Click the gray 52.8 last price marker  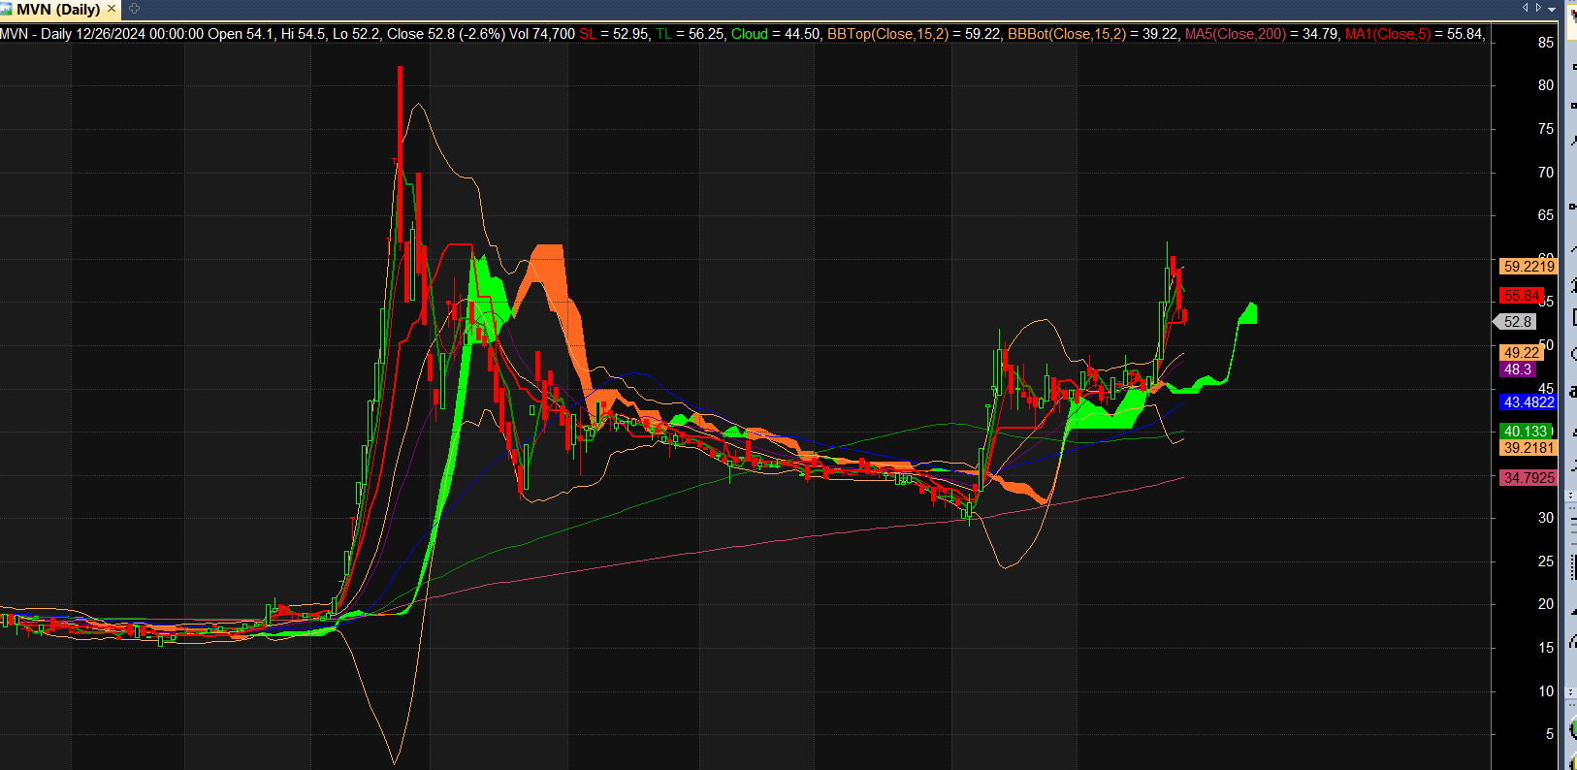(1516, 322)
